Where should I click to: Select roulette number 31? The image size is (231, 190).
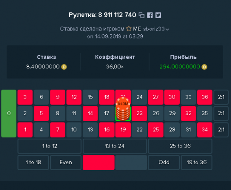(188, 130)
